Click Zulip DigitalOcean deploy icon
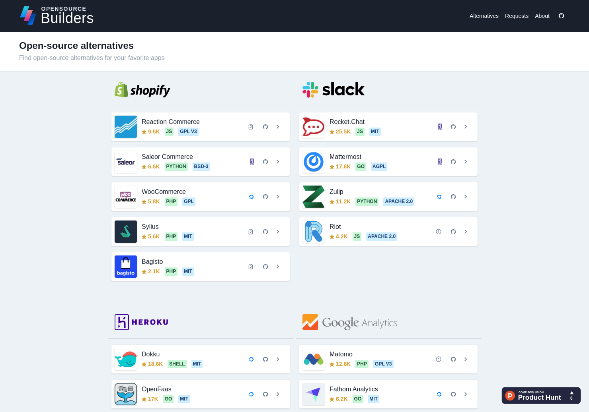This screenshot has width=589, height=412. pos(439,197)
